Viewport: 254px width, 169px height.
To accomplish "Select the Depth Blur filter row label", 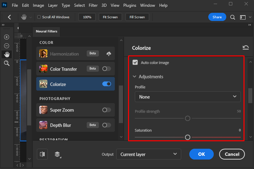I will [61, 125].
